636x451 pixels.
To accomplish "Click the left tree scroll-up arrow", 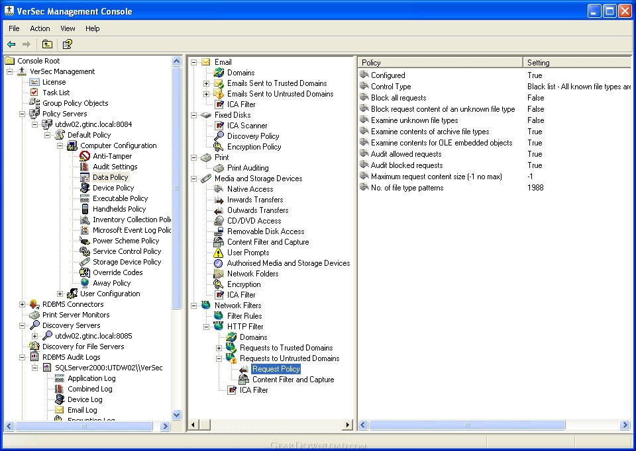I will click(x=176, y=61).
